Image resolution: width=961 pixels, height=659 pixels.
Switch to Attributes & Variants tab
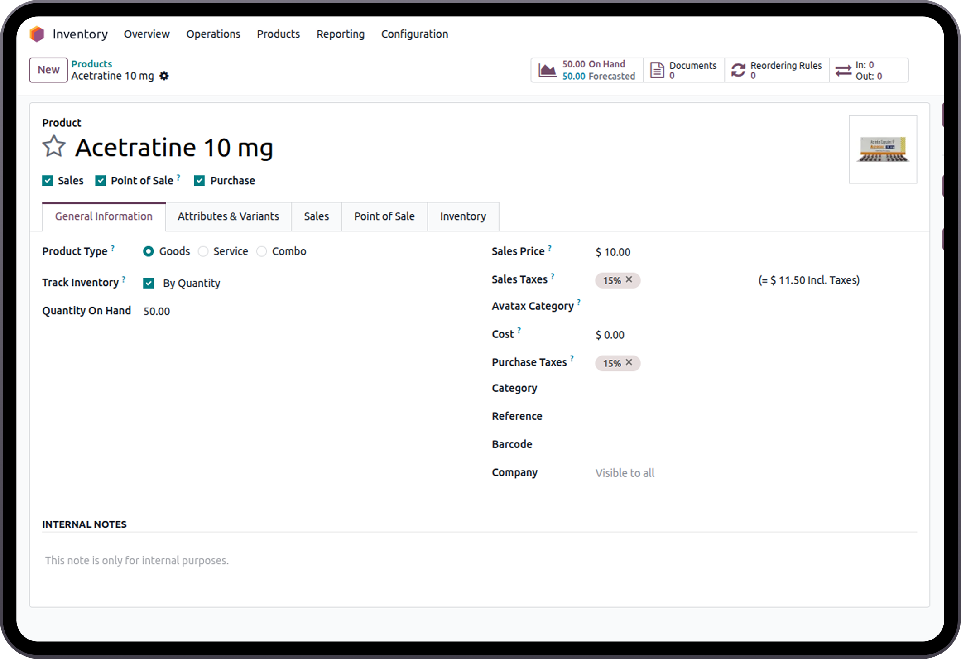point(228,216)
